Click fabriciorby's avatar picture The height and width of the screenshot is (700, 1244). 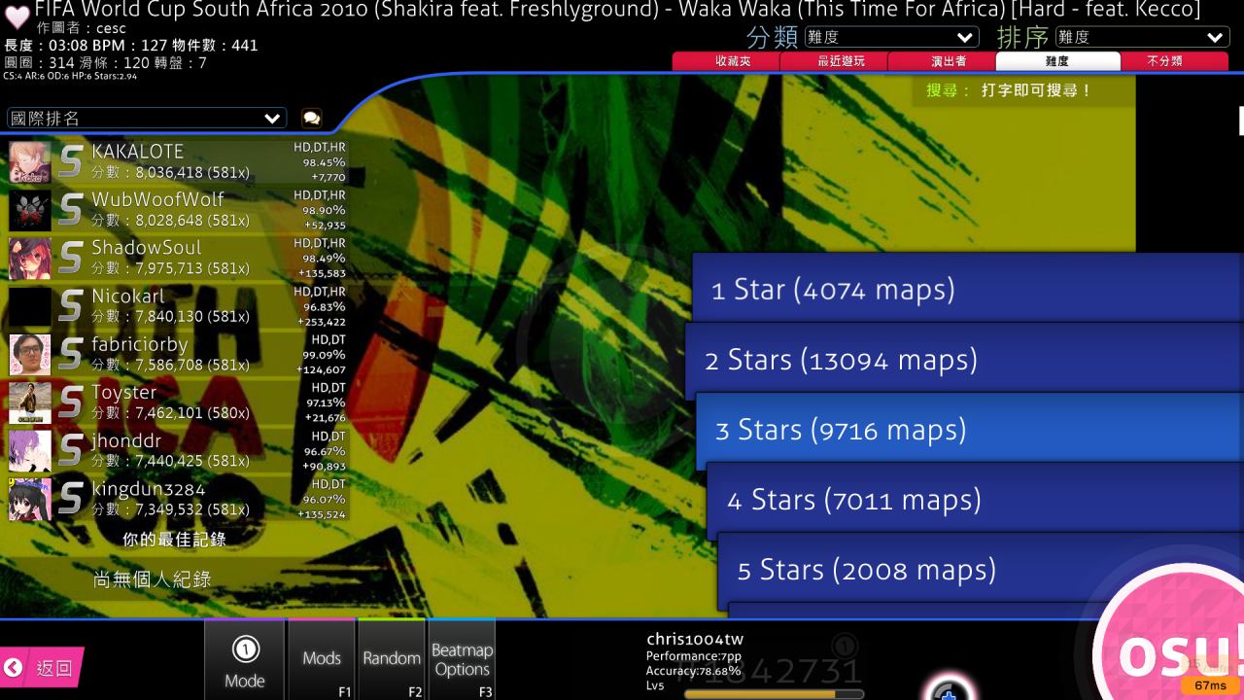tap(30, 355)
